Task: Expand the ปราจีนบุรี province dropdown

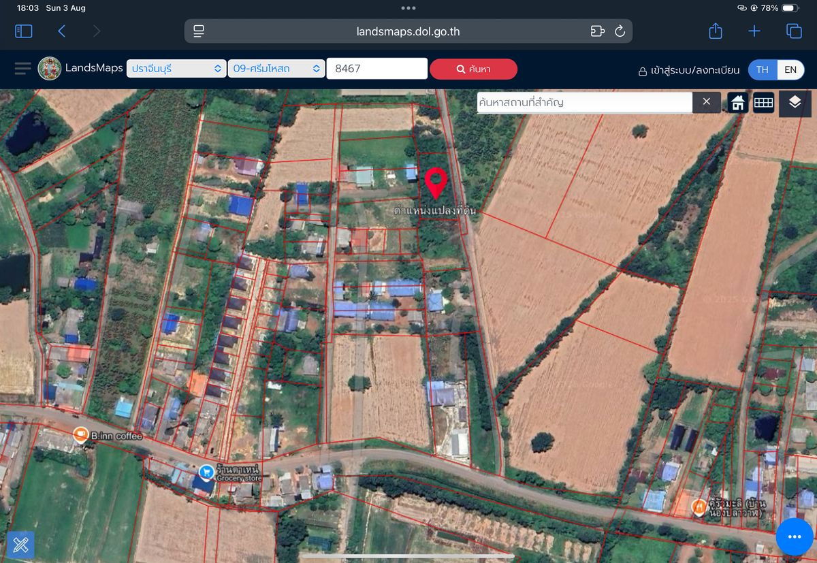Action: pyautogui.click(x=176, y=69)
